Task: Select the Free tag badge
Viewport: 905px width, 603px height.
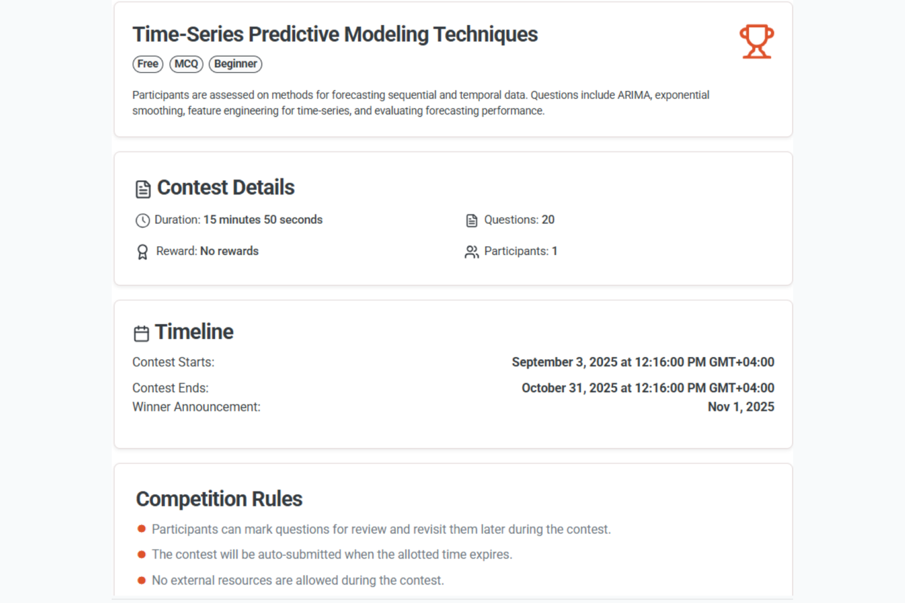Action: point(148,64)
